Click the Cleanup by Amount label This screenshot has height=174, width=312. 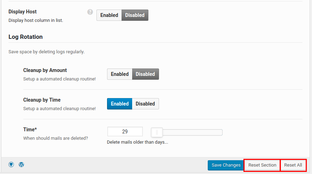45,70
